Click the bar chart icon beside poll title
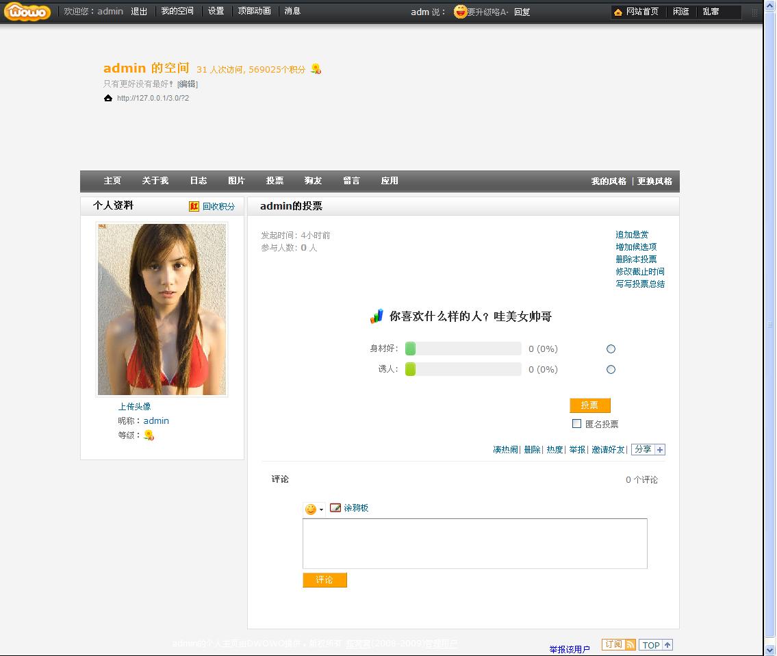 [x=377, y=316]
